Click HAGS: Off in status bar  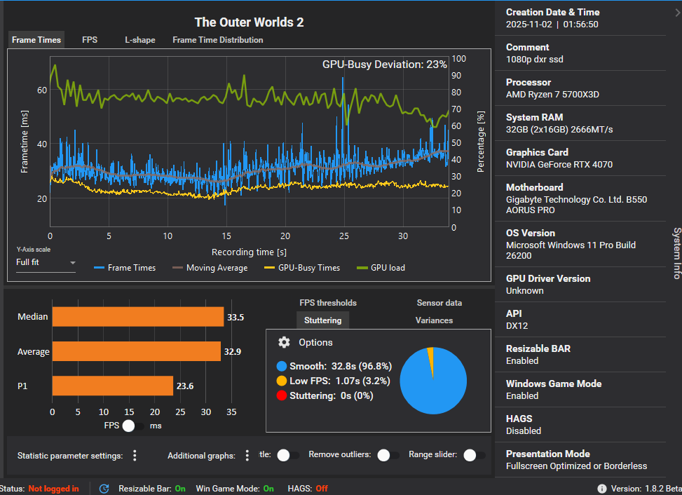[308, 489]
